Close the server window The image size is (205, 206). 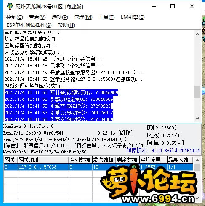coord(192,6)
